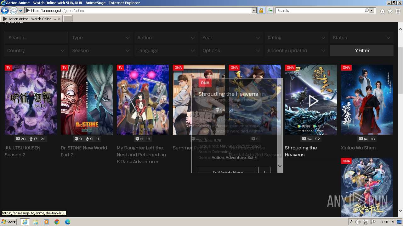The image size is (403, 226).
Task: Run search with the magnifier icon
Action: [366, 11]
